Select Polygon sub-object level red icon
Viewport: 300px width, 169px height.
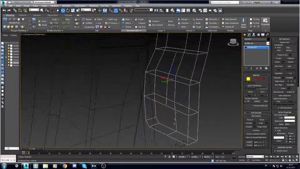(260, 79)
